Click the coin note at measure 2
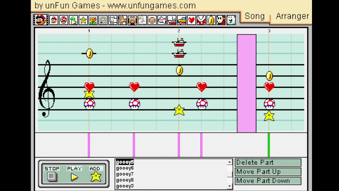This screenshot has width=339, height=191. (180, 70)
